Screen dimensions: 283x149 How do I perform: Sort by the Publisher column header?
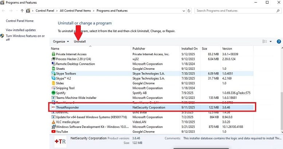tap(139, 48)
